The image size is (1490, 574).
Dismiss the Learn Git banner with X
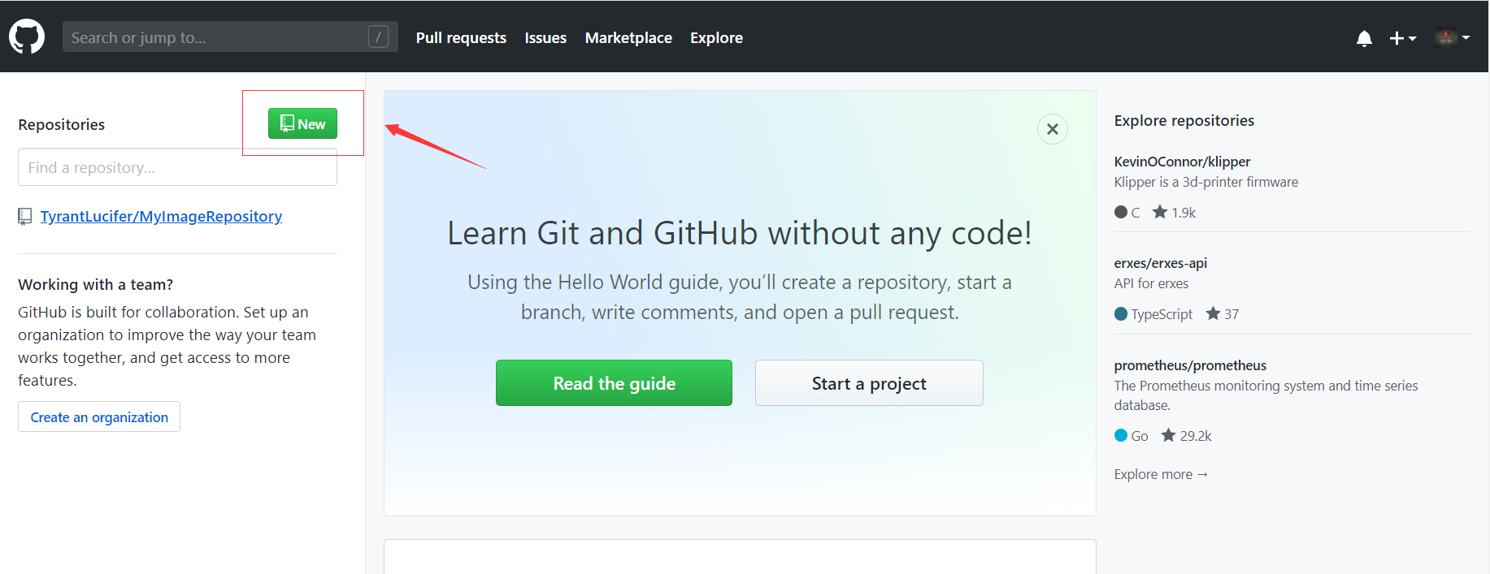(x=1052, y=129)
